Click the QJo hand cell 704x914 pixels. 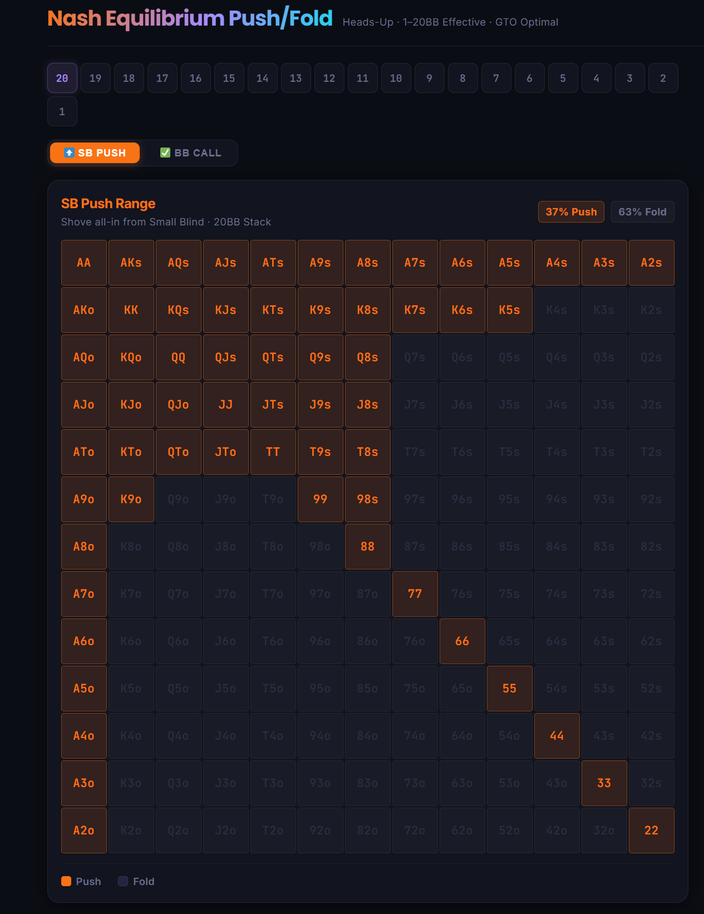point(179,405)
